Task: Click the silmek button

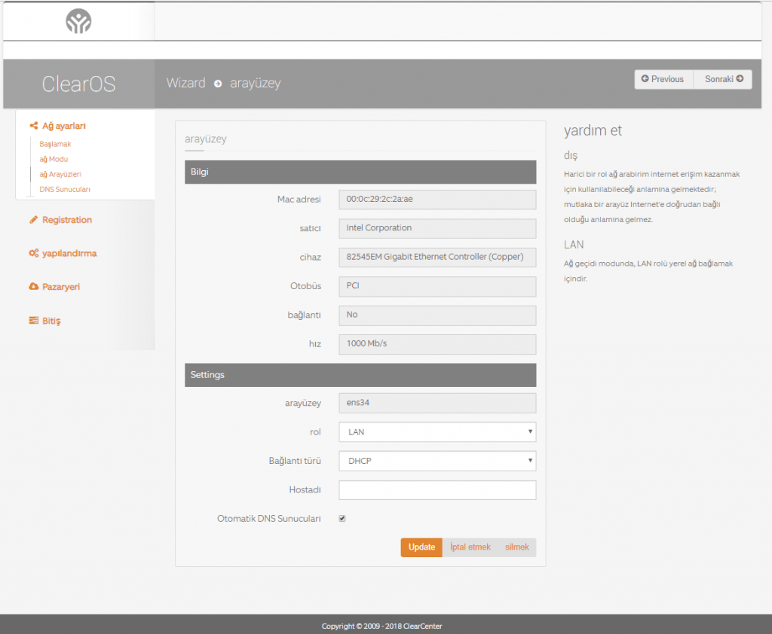Action: (x=517, y=547)
